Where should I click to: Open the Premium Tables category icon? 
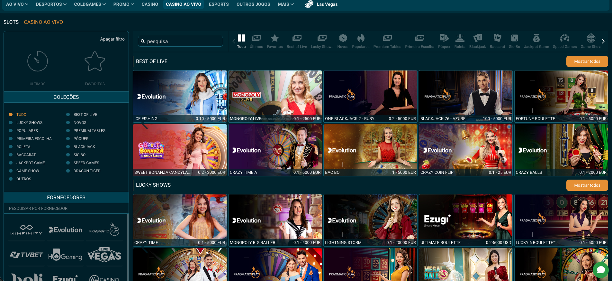click(x=387, y=38)
